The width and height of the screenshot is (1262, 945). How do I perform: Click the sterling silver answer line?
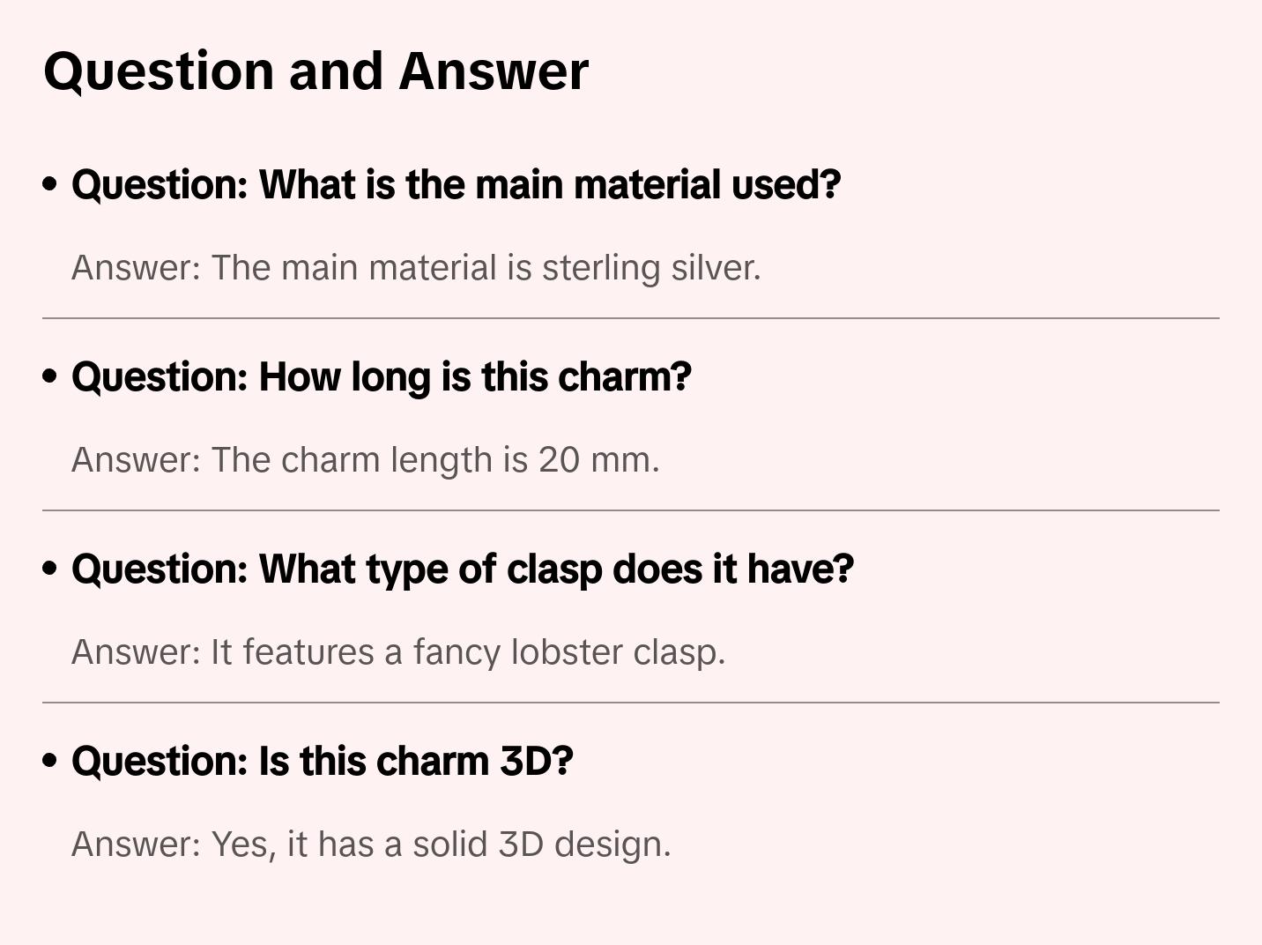415,268
